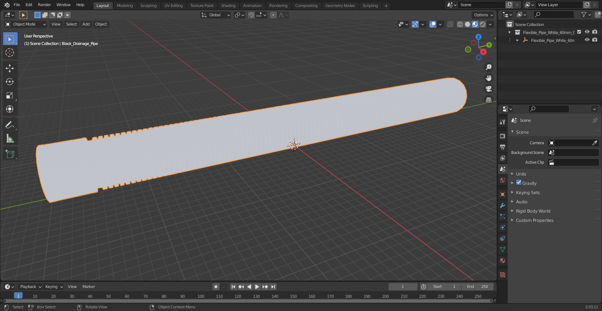Click the current frame number field
The width and height of the screenshot is (602, 311).
(x=402, y=287)
